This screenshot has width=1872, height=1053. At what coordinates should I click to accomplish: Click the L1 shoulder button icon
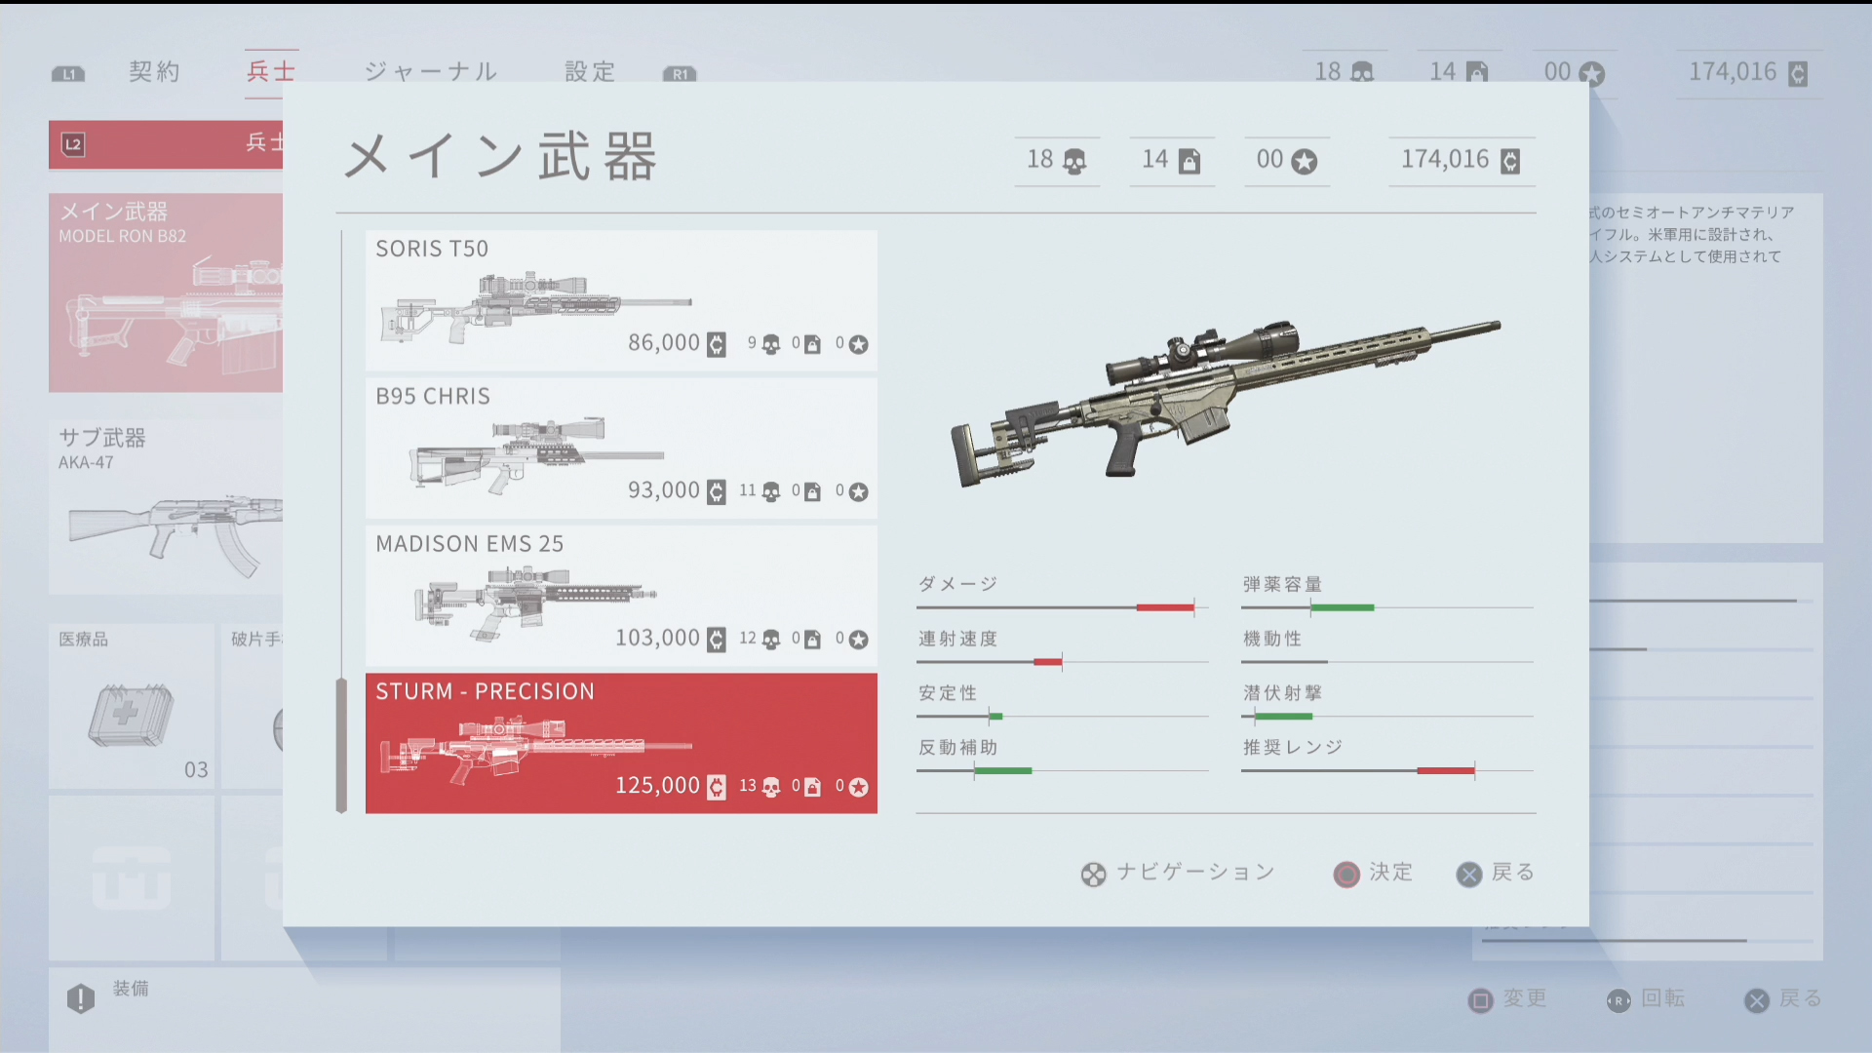[x=68, y=74]
